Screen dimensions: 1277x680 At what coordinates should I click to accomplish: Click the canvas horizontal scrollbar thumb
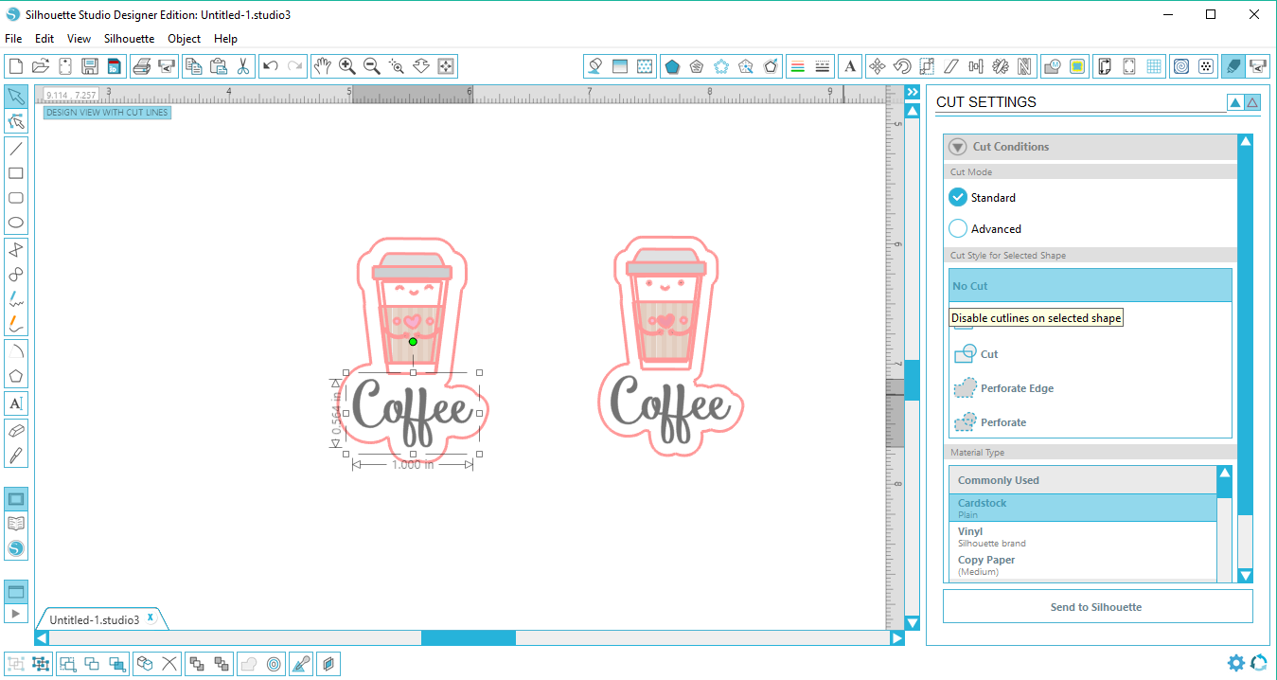point(468,638)
